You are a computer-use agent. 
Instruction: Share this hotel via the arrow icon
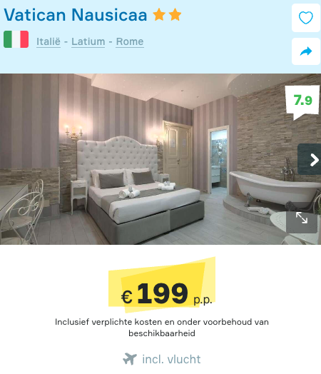(x=306, y=51)
